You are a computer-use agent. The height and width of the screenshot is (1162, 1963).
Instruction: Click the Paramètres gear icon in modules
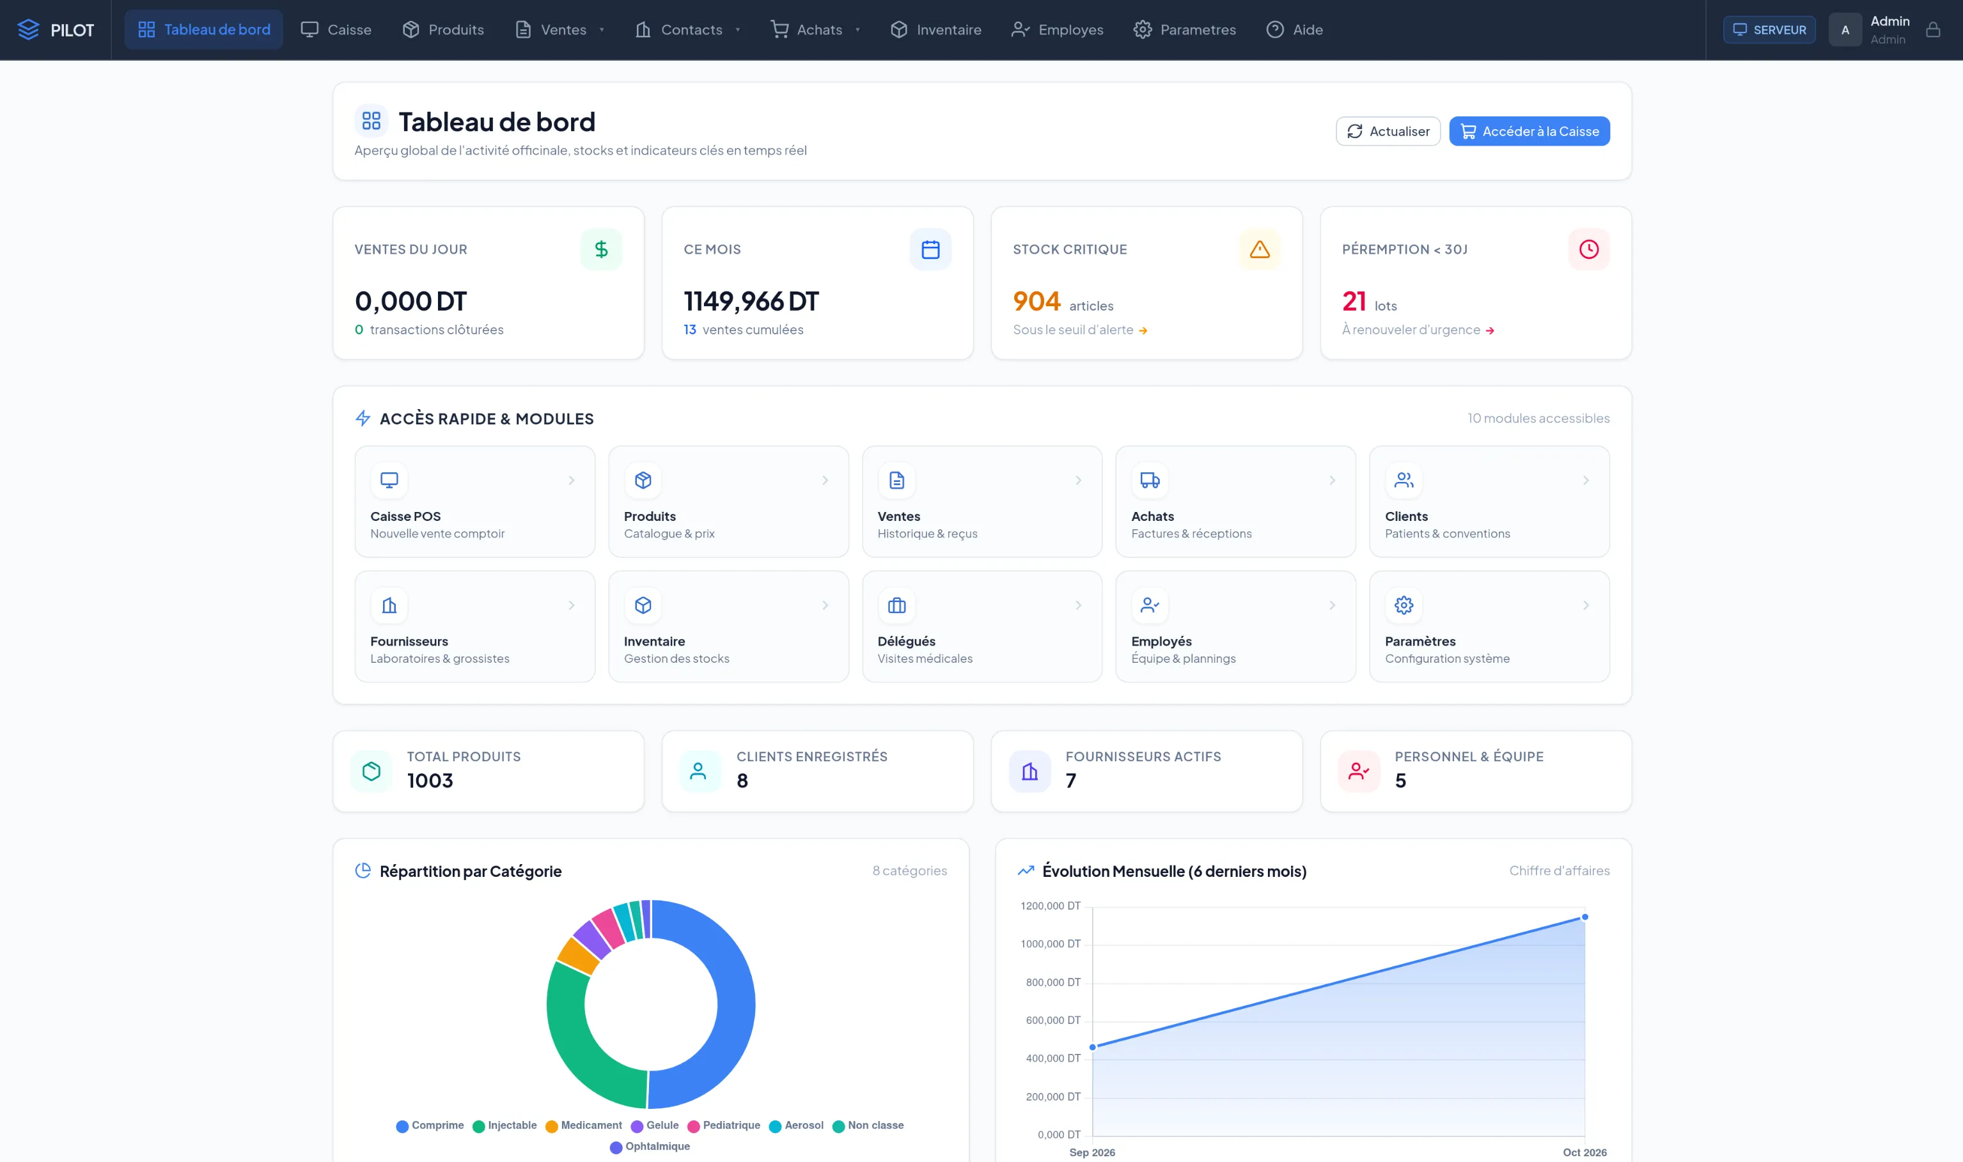[x=1403, y=605]
